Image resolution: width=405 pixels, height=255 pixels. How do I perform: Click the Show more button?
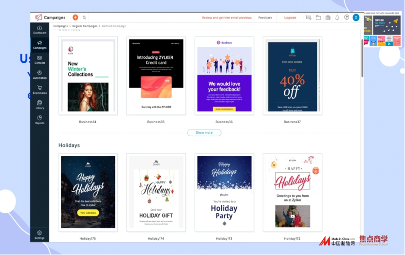204,133
